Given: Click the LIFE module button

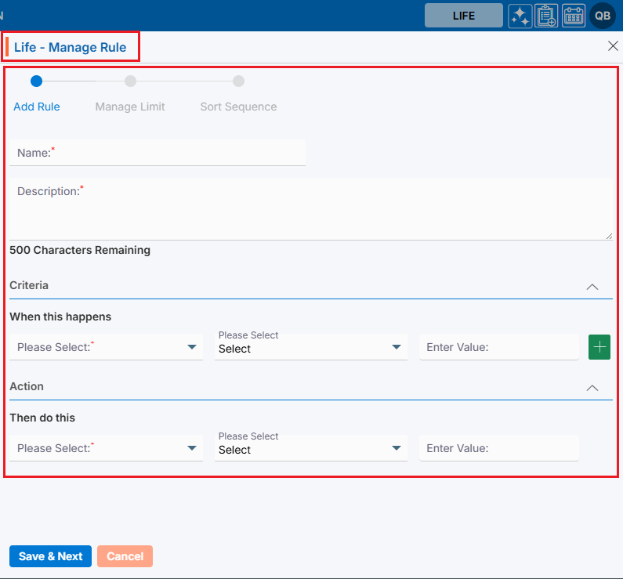Looking at the screenshot, I should click(464, 16).
